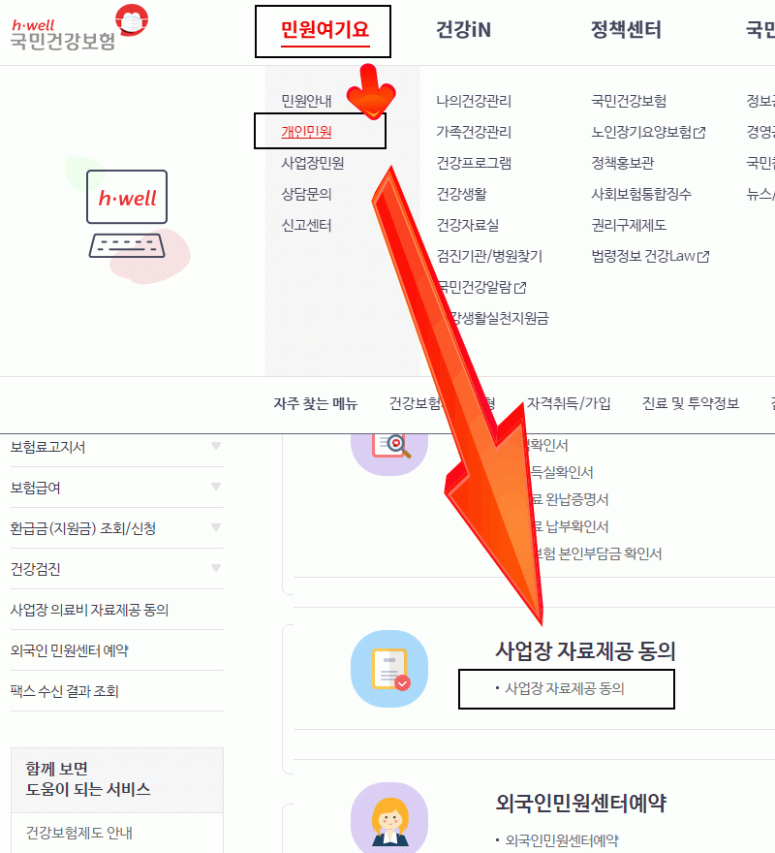The height and width of the screenshot is (853, 775).
Task: Expand the 보험료고지서 sidebar menu
Action: 216,446
